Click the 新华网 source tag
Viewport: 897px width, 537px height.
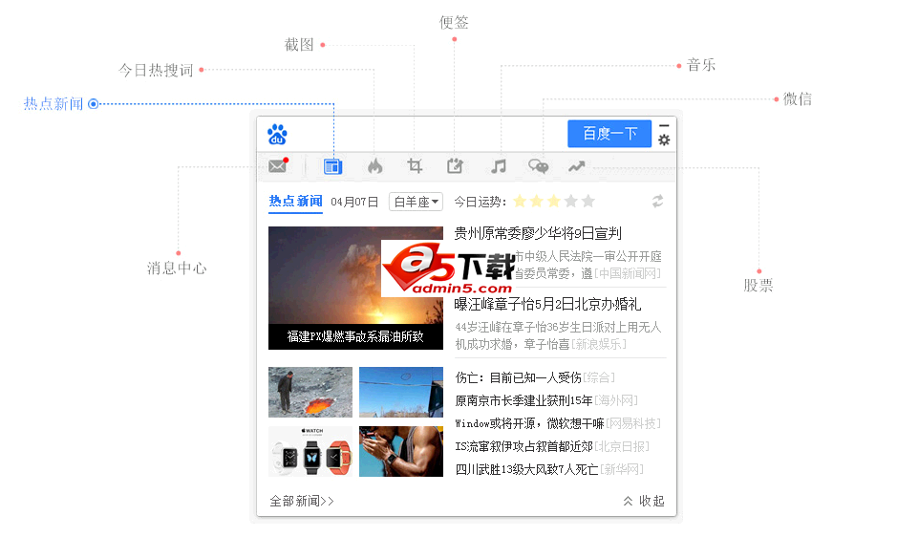click(622, 469)
